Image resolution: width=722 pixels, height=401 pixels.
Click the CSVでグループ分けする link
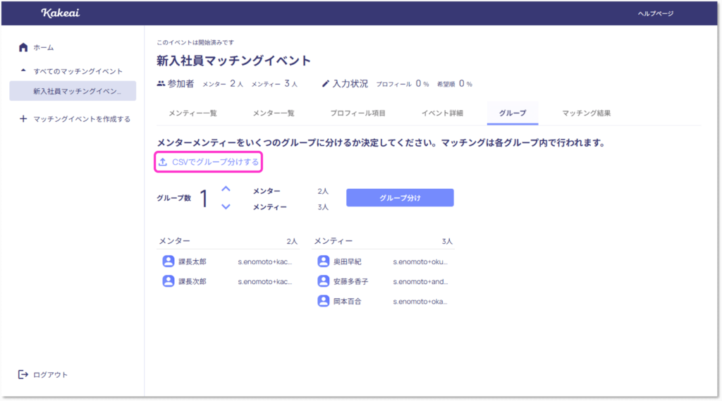click(x=215, y=162)
